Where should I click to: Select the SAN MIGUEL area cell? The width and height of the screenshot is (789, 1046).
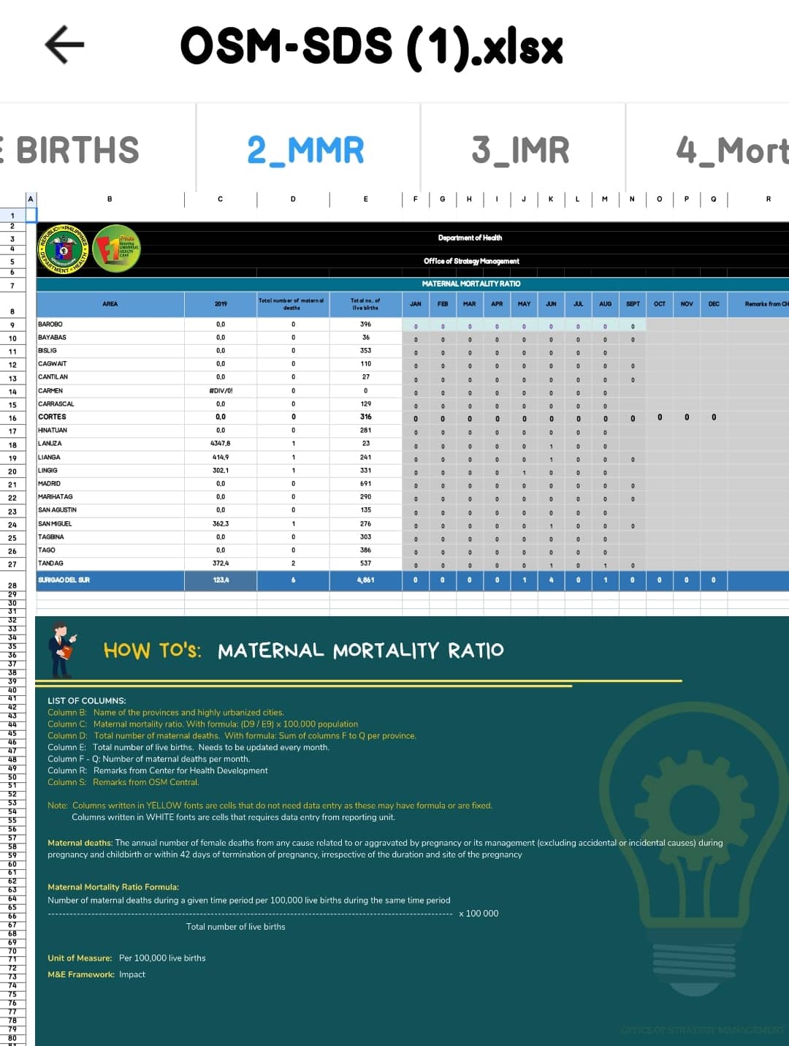(x=110, y=523)
